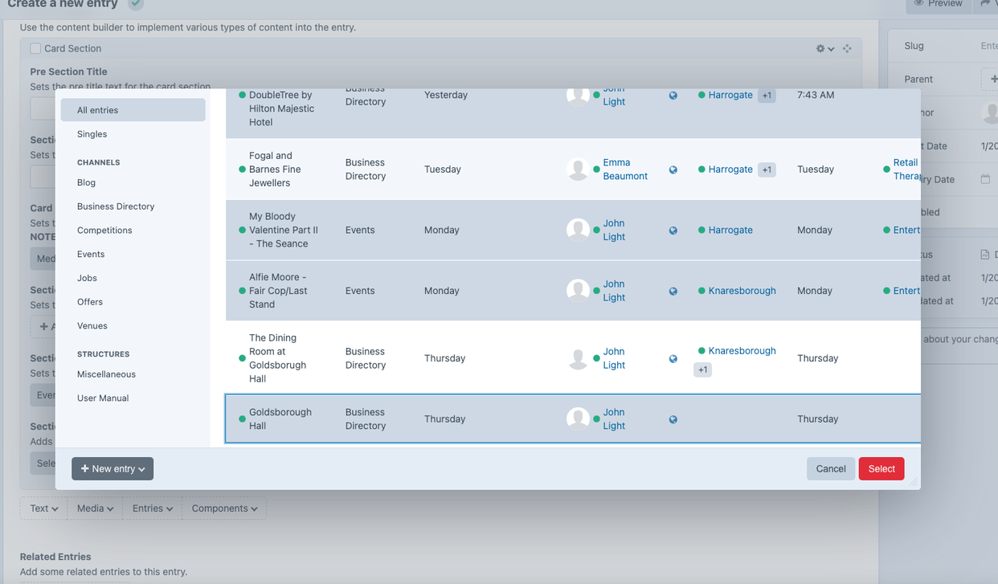This screenshot has width=998, height=584.
Task: Click the expand arrows icon on Card Section
Action: (847, 48)
